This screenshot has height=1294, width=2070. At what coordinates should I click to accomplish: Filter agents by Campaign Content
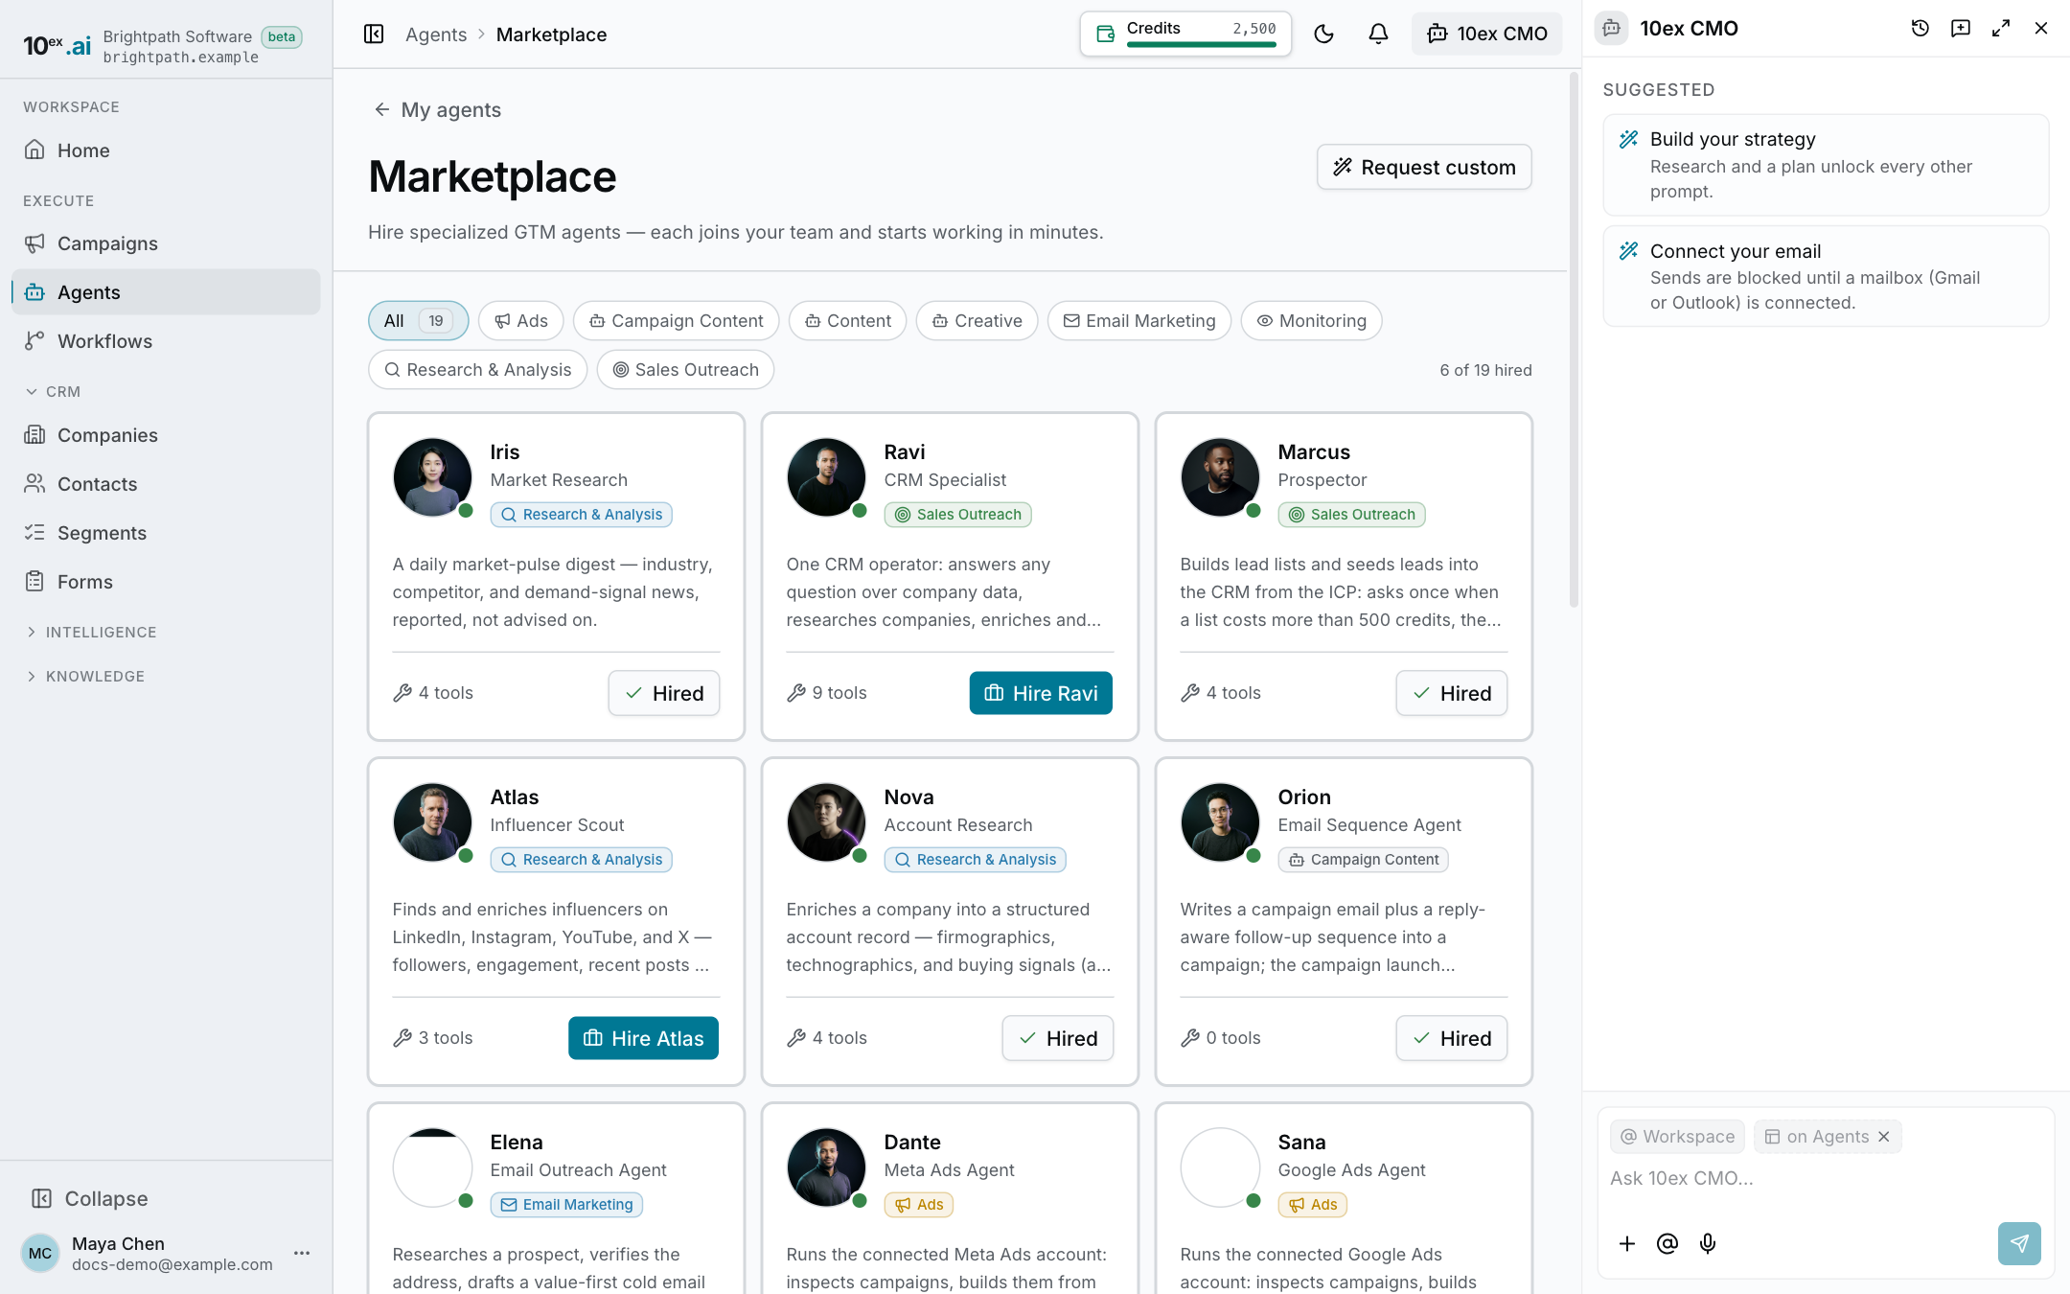[676, 321]
